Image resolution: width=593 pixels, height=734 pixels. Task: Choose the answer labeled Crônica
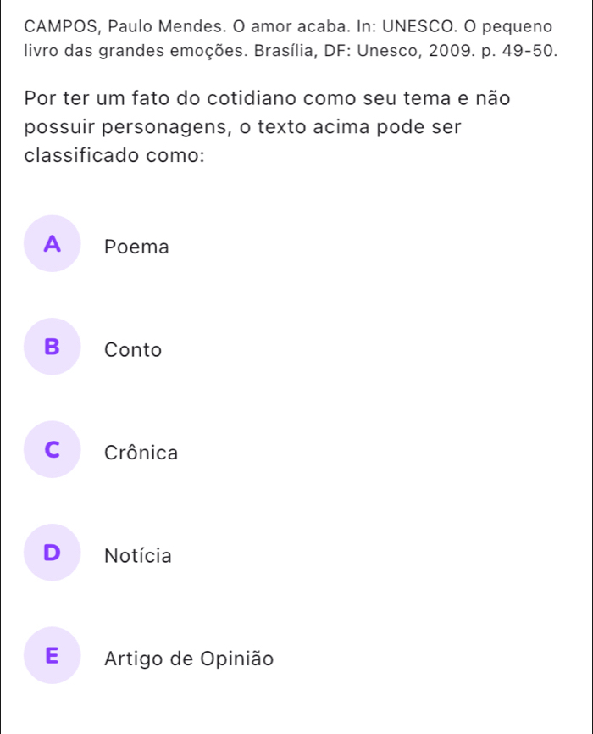click(x=141, y=453)
